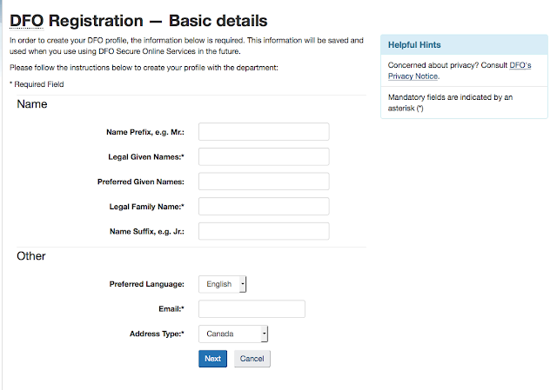Image resolution: width=557 pixels, height=390 pixels.
Task: Focus the Name Suffix input box
Action: [264, 231]
